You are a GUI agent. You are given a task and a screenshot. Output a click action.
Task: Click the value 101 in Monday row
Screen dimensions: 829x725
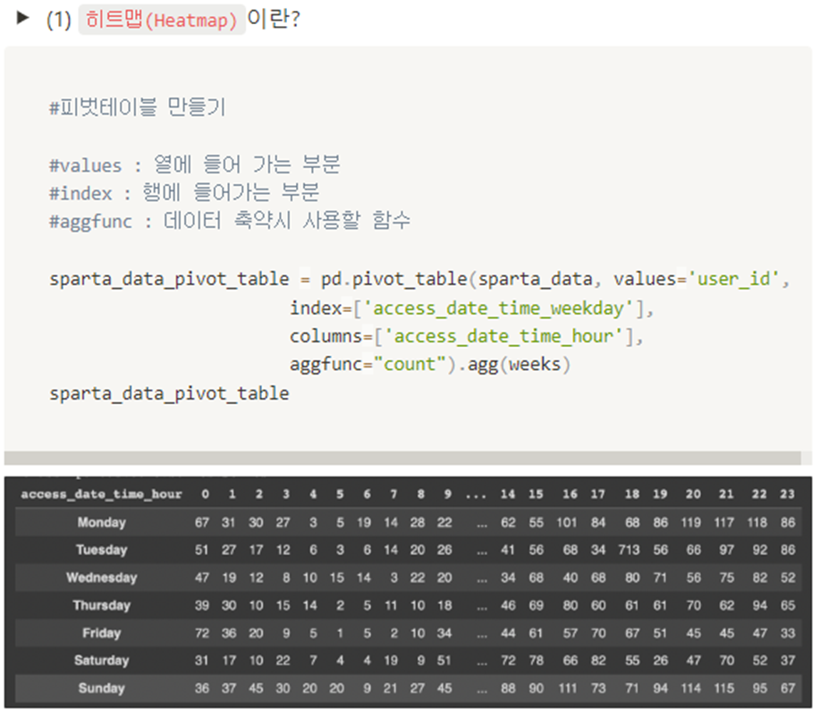tap(566, 523)
